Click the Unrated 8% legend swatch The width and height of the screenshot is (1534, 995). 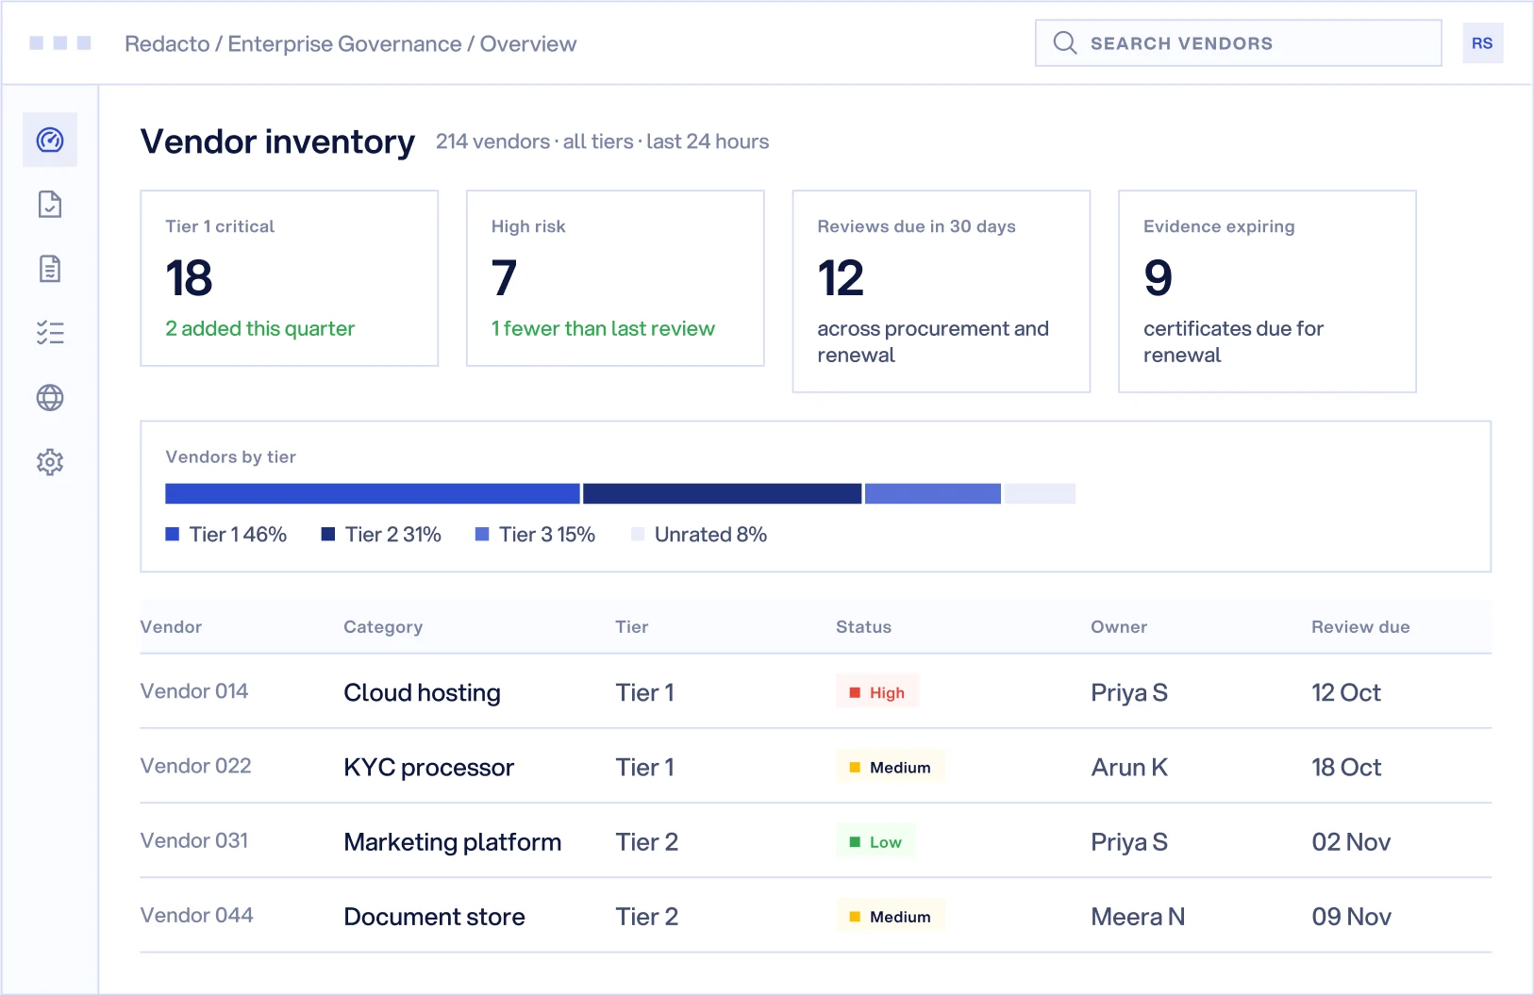(638, 535)
